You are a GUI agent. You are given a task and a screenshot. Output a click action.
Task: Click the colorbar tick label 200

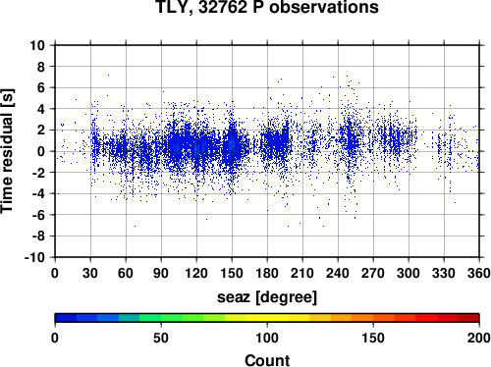[479, 338]
